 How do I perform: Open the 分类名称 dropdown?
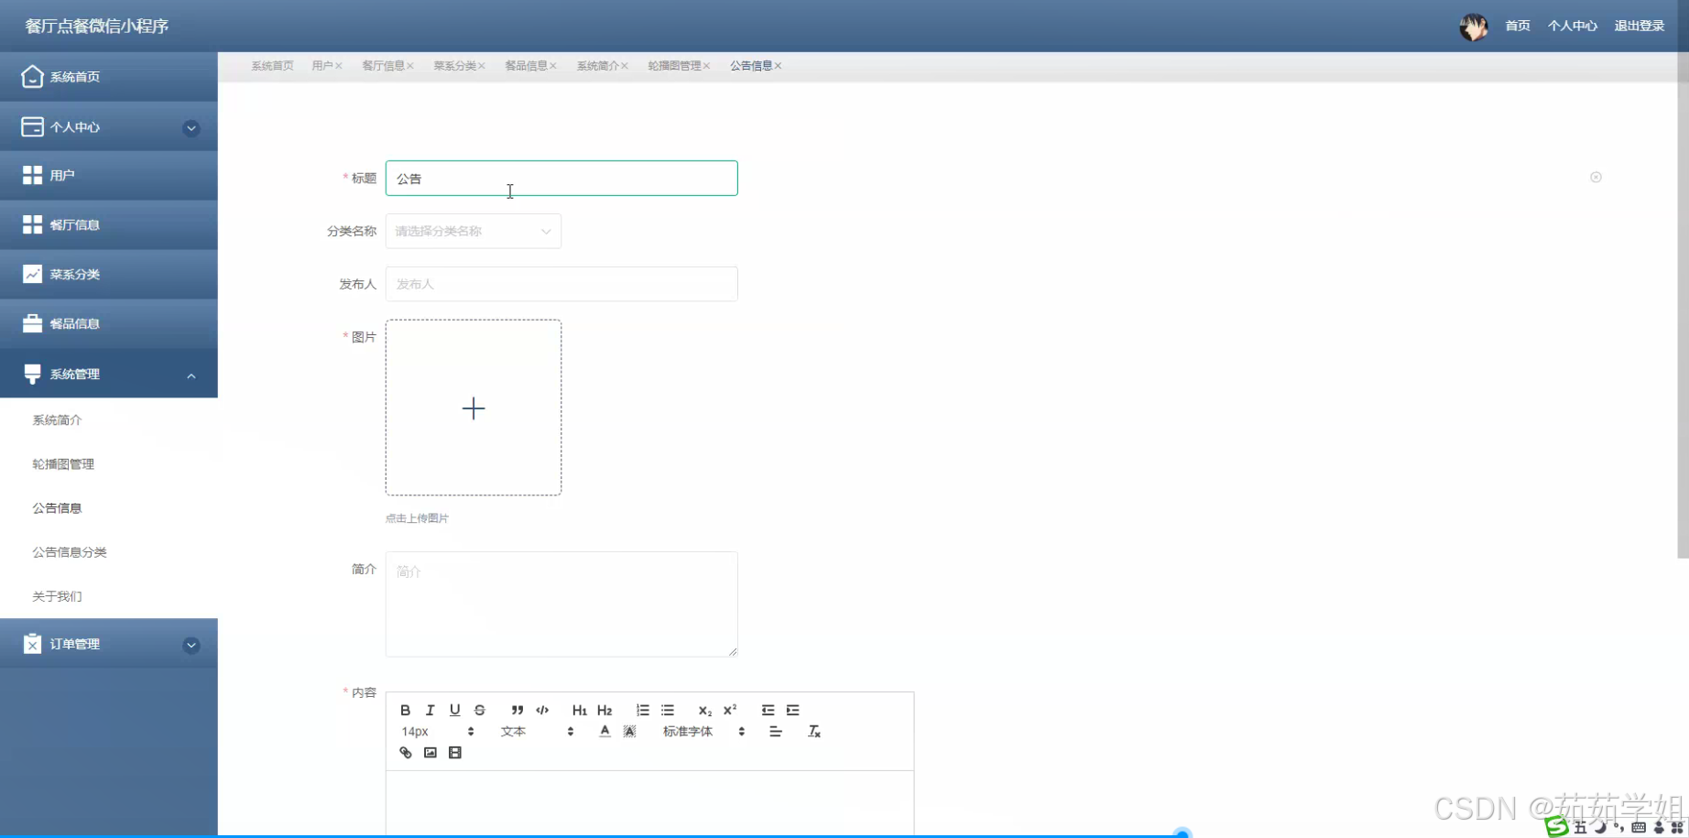(474, 231)
